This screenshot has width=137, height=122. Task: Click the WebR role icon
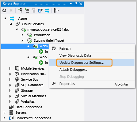pyautogui.click(x=35, y=46)
